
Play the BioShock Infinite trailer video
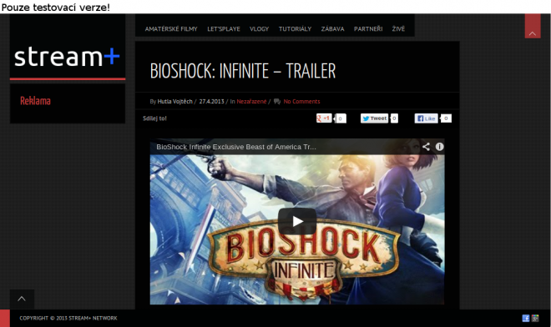pyautogui.click(x=297, y=221)
